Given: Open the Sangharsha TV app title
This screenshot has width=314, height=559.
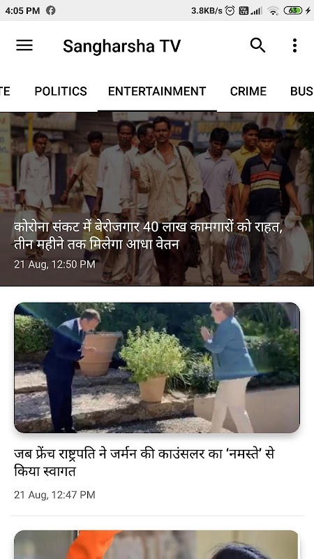Looking at the screenshot, I should tap(121, 46).
